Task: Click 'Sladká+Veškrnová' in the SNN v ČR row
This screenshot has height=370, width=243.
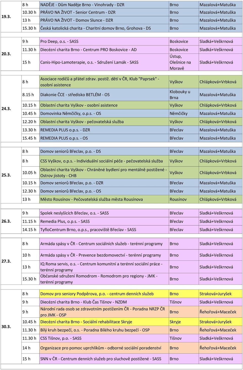Action: point(216,359)
